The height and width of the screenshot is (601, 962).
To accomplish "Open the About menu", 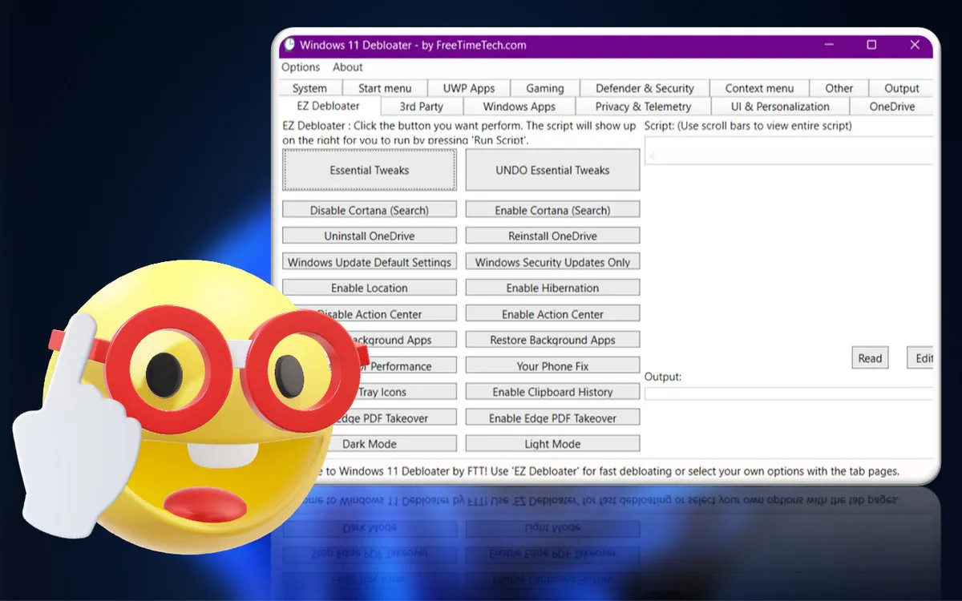I will (x=348, y=67).
